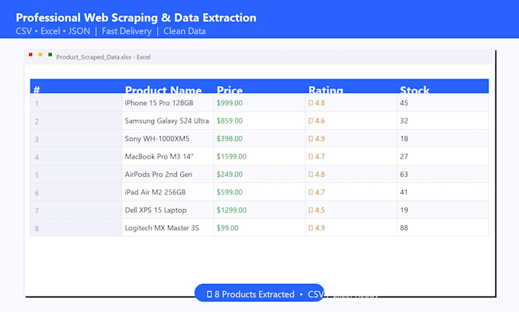The image size is (519, 312).
Task: Click the price '$999.00'
Action: [x=230, y=103]
